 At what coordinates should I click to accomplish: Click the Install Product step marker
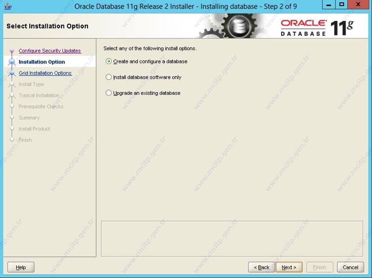(x=12, y=129)
